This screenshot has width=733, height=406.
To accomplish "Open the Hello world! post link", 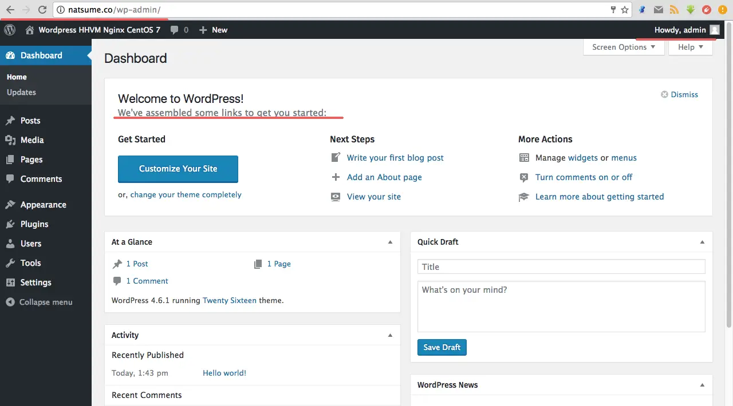I will coord(224,373).
